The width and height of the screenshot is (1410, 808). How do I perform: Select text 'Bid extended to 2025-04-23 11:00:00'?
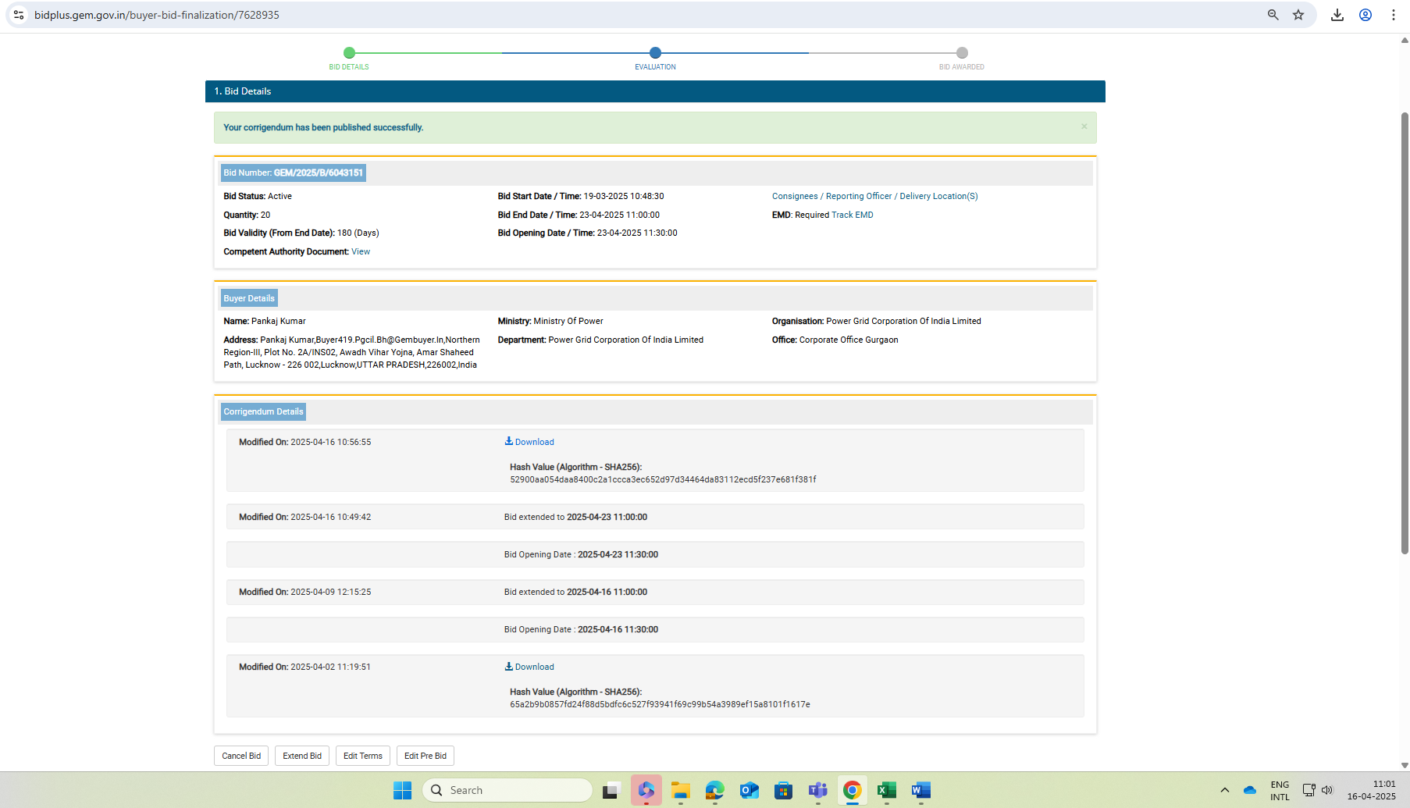pyautogui.click(x=575, y=517)
